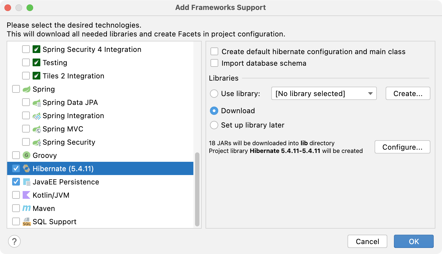
Task: Click the Tiles 2 Integration icon
Action: 36,76
